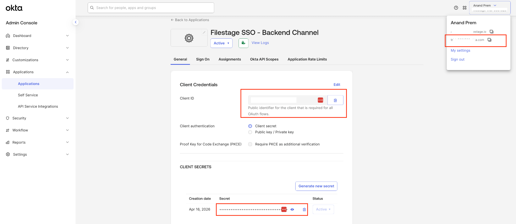This screenshot has width=516, height=224.
Task: Click Edit for Client Credentials
Action: [337, 85]
